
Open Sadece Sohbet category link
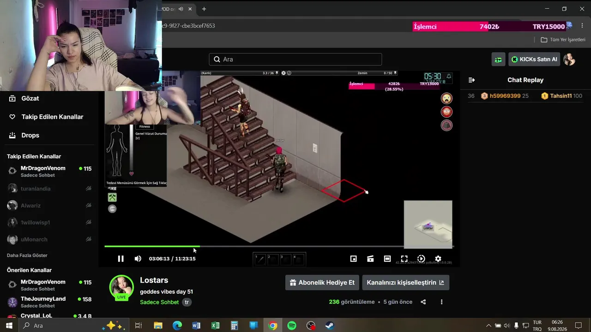(x=159, y=302)
